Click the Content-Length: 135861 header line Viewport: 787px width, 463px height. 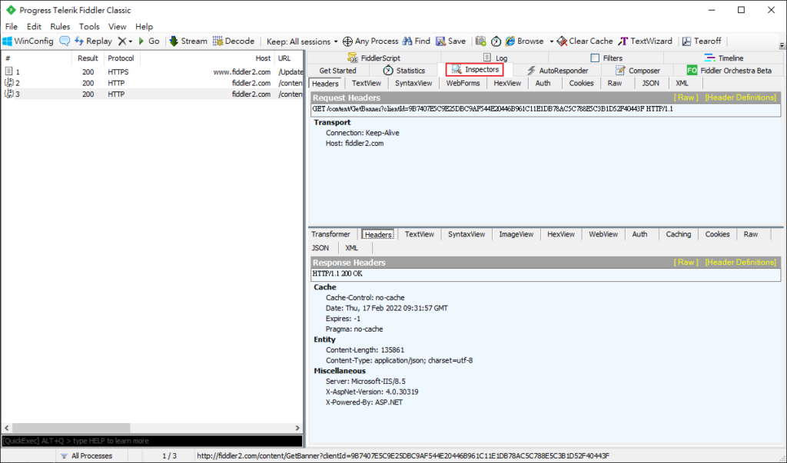pos(365,349)
